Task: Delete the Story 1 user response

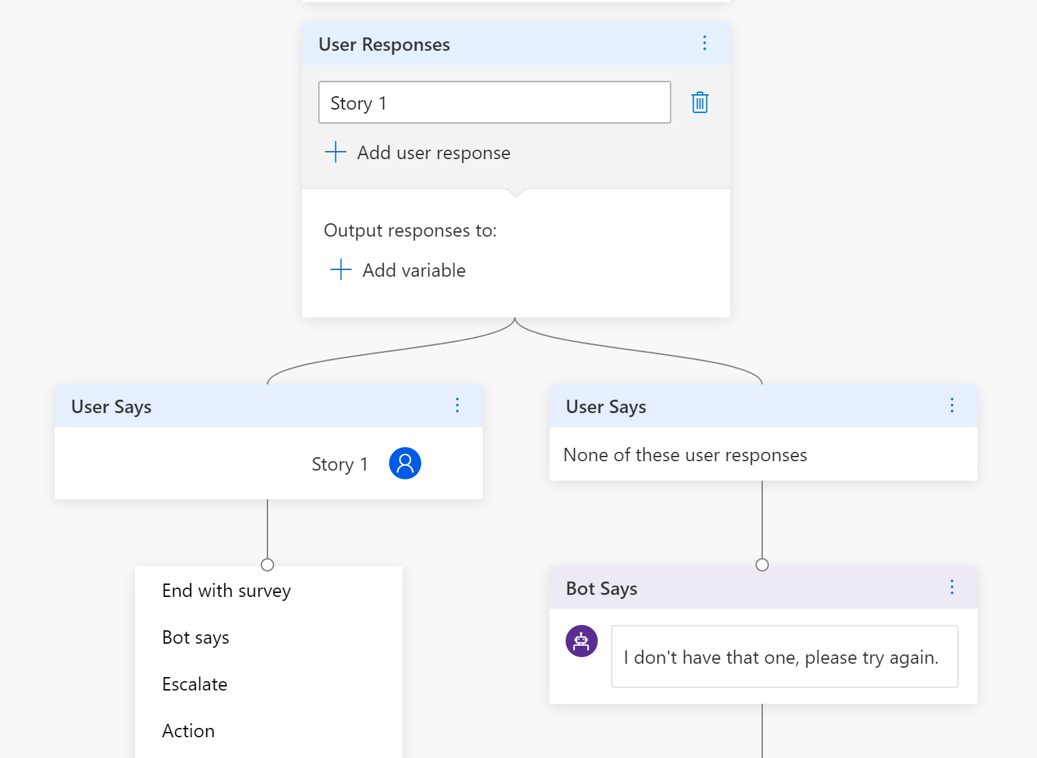Action: click(x=699, y=102)
